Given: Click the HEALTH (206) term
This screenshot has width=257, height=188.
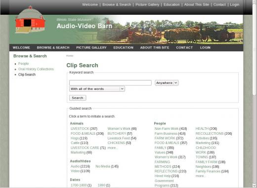Looking at the screenshot, I should tap(206, 129).
